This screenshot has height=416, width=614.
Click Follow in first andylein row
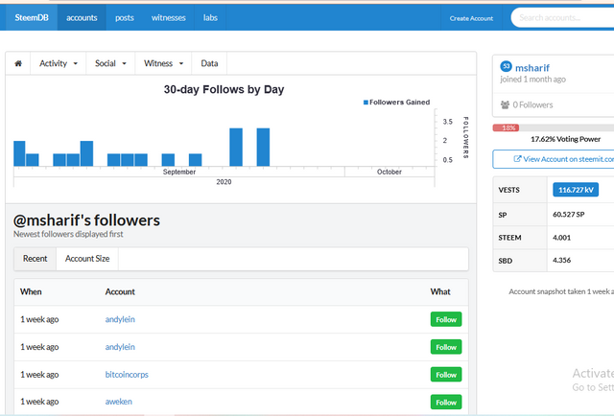tap(446, 319)
